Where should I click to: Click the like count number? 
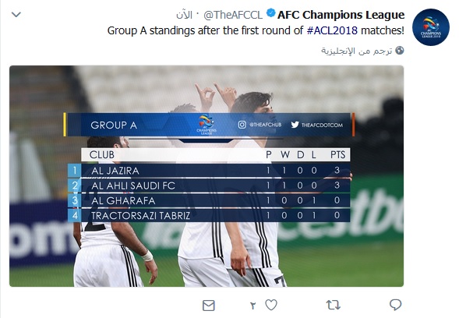click(x=253, y=306)
